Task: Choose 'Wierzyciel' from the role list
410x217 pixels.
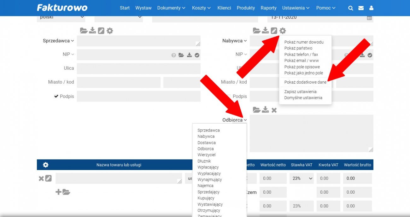Action: coord(206,155)
